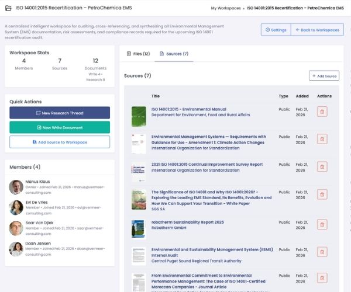
Task: Delete the ESMS Internal Audit source
Action: click(x=322, y=252)
